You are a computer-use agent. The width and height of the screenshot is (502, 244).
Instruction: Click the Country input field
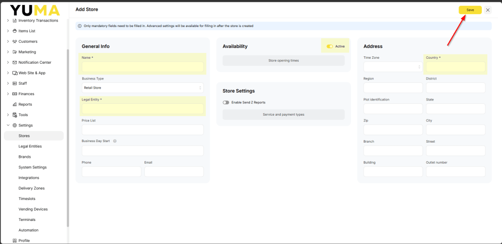[x=455, y=67]
